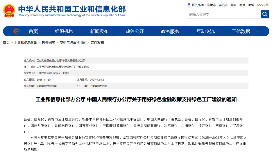Open the 工信数据 menu item
This screenshot has width=274, height=153.
tap(241, 31)
